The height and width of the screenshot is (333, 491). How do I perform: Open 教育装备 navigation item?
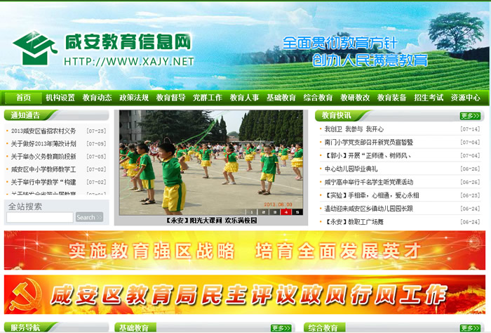(391, 98)
